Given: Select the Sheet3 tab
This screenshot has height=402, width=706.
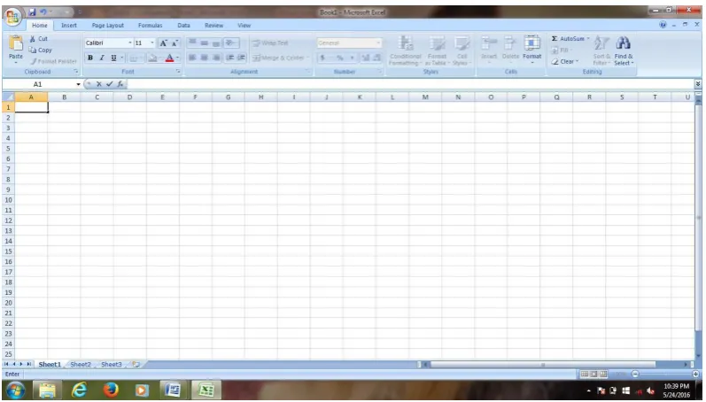Looking at the screenshot, I should coord(112,364).
